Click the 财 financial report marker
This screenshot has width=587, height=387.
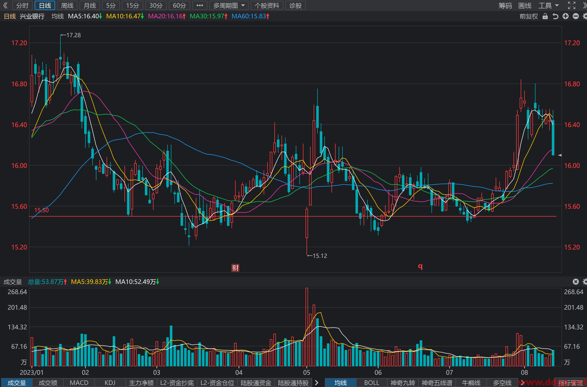point(235,268)
